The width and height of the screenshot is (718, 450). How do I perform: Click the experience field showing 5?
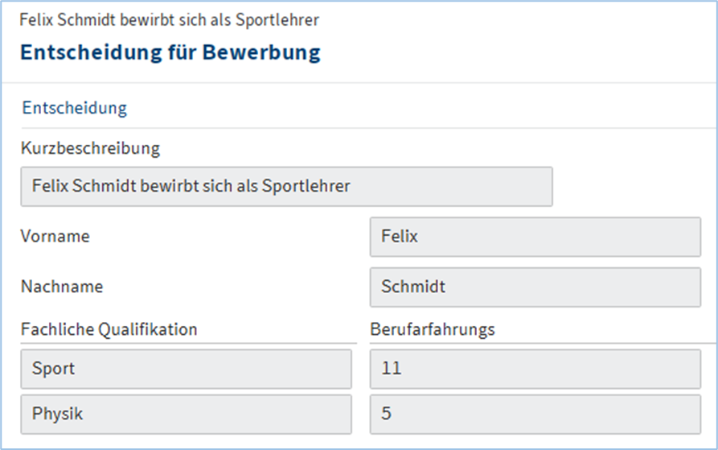pyautogui.click(x=535, y=415)
